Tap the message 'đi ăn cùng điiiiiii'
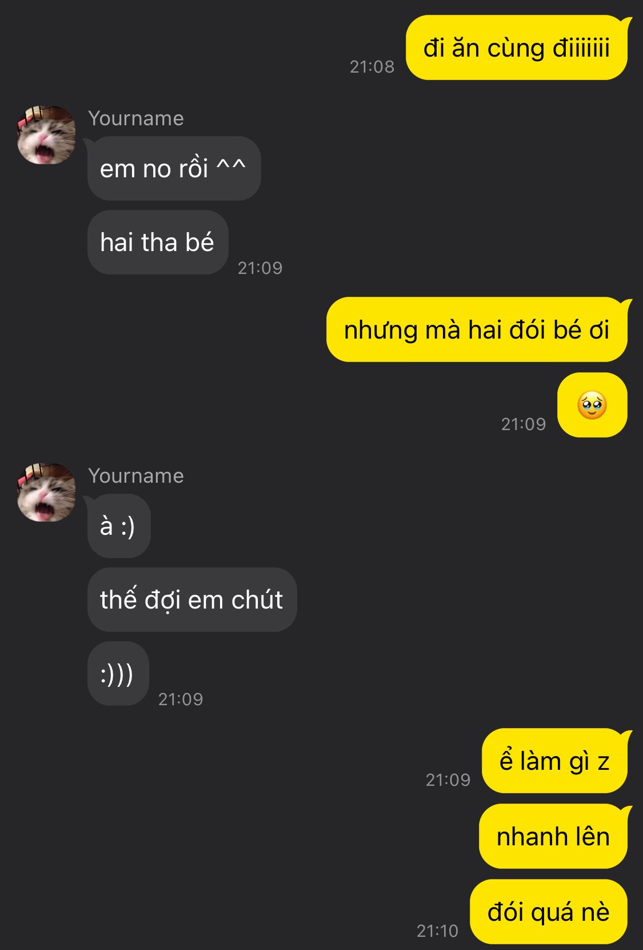 pos(517,47)
